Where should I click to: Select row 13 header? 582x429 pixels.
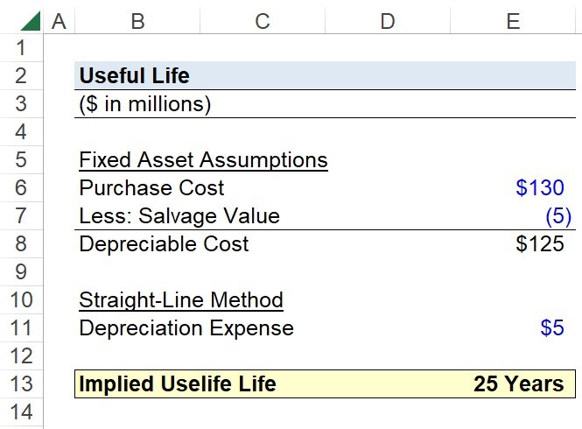click(21, 383)
